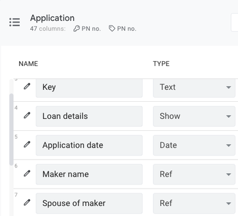Open the type dropdown for Key column
The image size is (238, 216).
[x=194, y=87]
